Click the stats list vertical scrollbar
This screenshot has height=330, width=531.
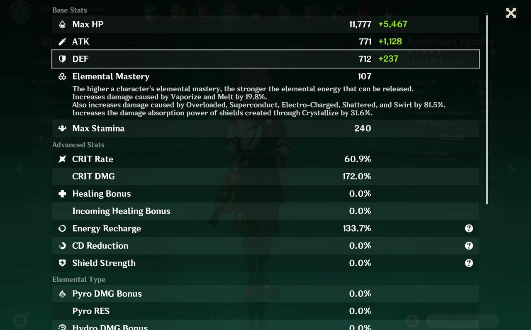pos(487,108)
